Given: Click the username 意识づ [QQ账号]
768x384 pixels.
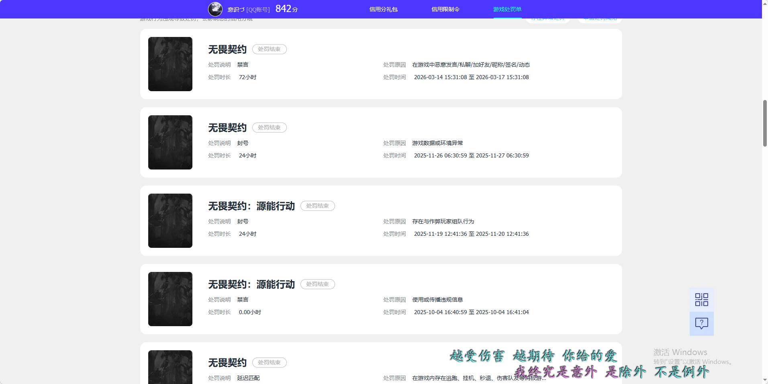Looking at the screenshot, I should click(x=248, y=9).
